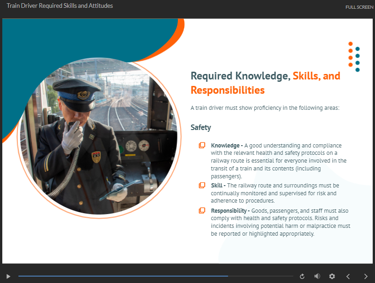This screenshot has width=375, height=283.
Task: Click the course title in the header bar
Action: (x=59, y=6)
